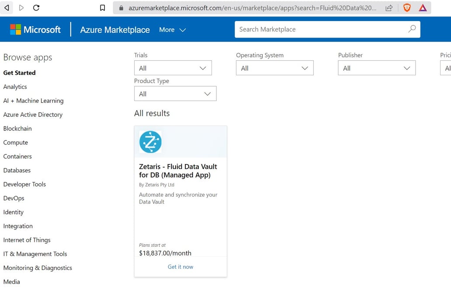Click the browser reload icon
Viewport: 451px width, 291px height.
pyautogui.click(x=36, y=7)
